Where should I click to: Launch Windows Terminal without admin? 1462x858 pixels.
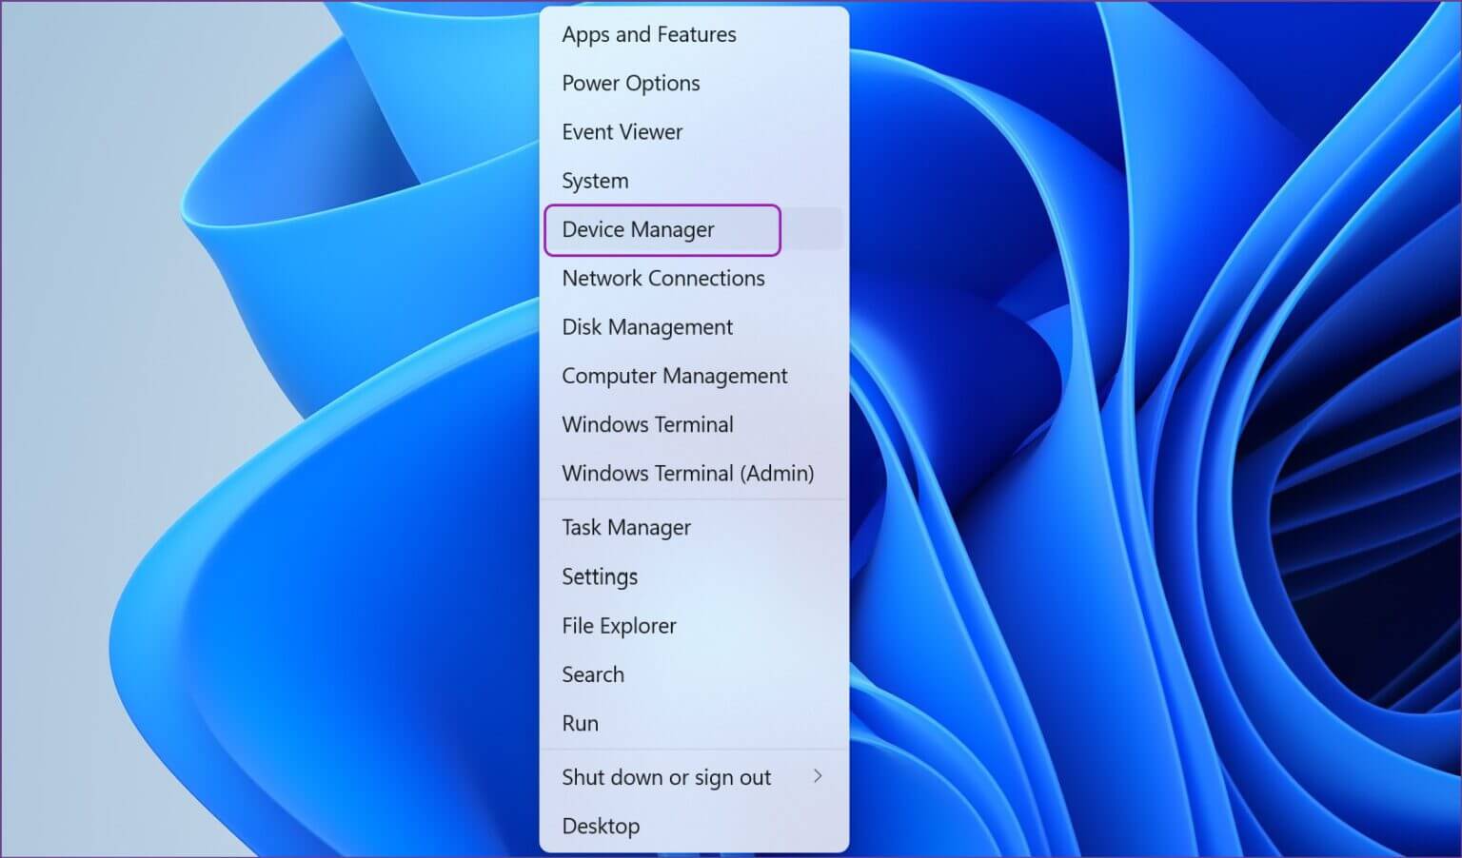694,424
